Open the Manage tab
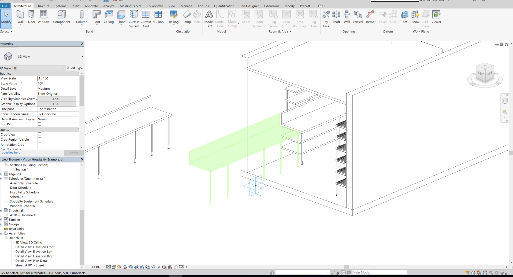Viewport: 513px width, 277px height. click(x=186, y=6)
